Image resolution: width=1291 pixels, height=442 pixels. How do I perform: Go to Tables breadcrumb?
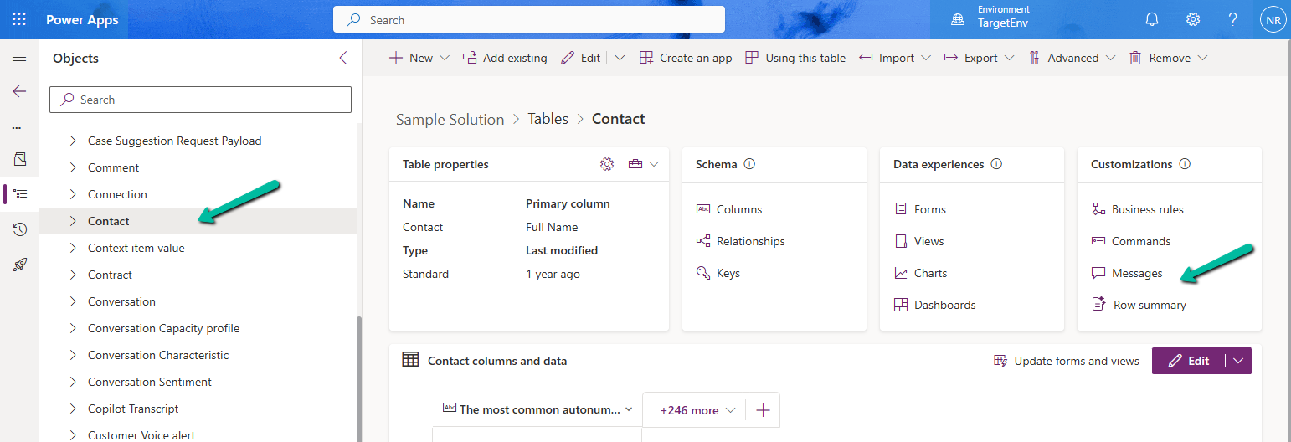(x=548, y=119)
